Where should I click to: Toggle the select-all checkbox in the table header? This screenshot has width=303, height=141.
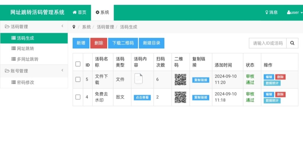(78, 64)
